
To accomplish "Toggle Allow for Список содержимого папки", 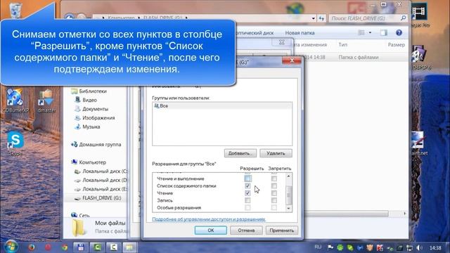I will [x=247, y=186].
